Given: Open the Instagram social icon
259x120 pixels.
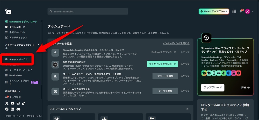Looking at the screenshot, I should (x=18, y=103).
